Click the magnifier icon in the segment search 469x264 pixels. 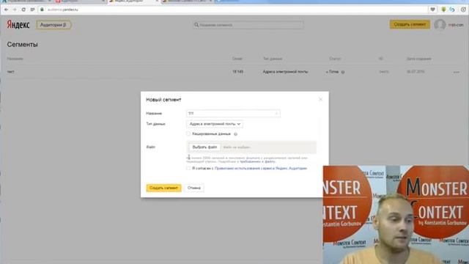click(x=196, y=25)
